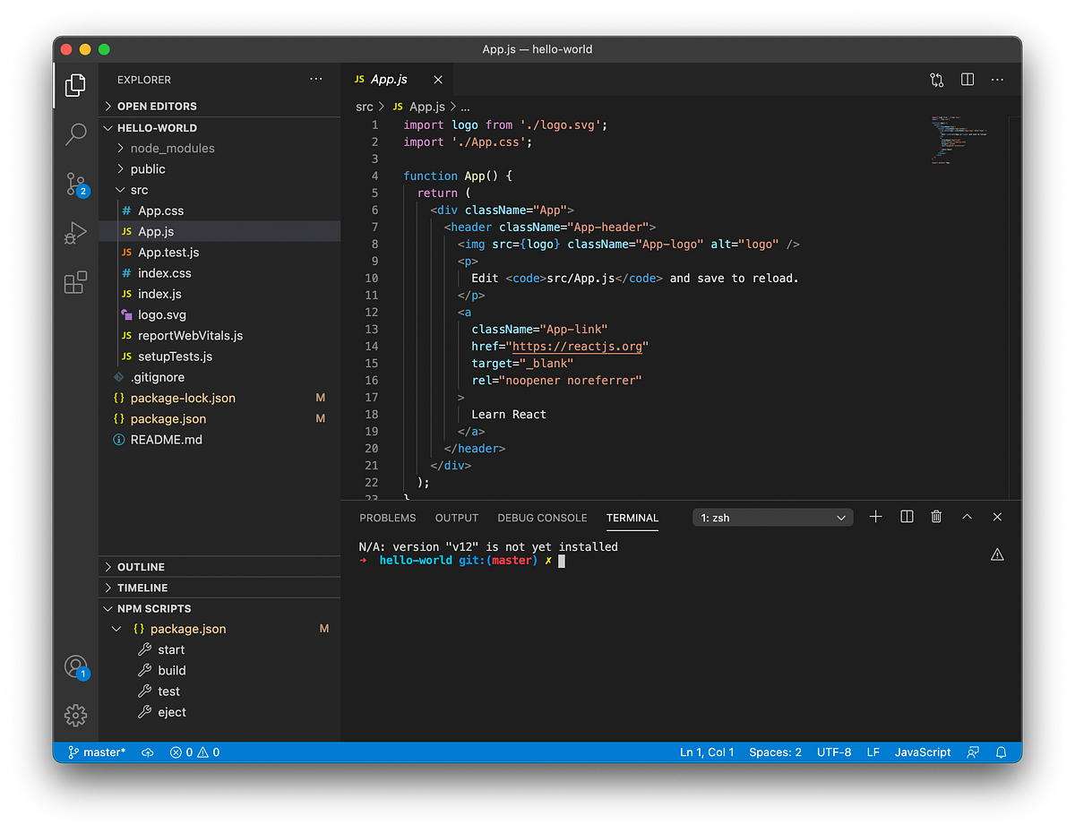The width and height of the screenshot is (1075, 833).
Task: Open notifications via the bell icon
Action: pyautogui.click(x=1001, y=752)
